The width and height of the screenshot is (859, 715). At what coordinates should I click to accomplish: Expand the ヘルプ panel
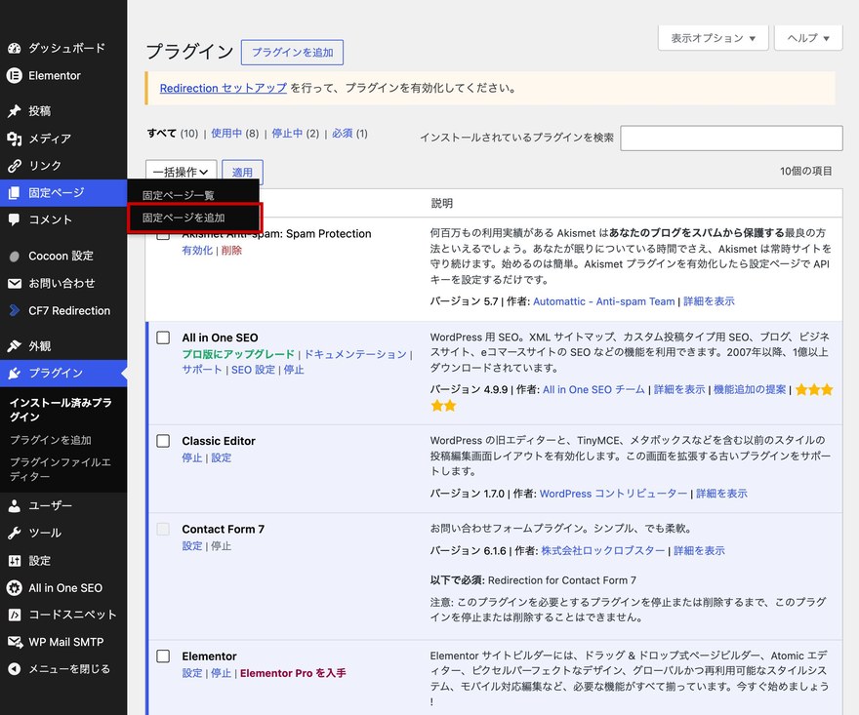tap(808, 38)
